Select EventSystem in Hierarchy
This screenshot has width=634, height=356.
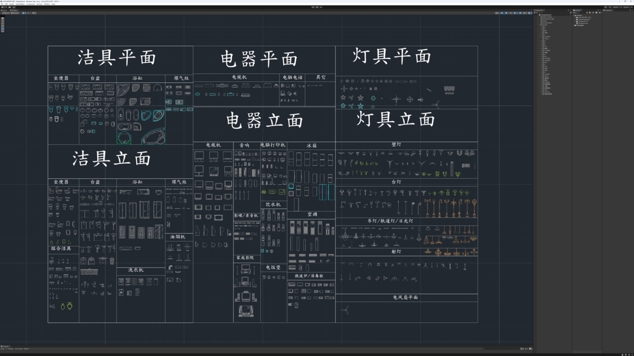pos(547,23)
